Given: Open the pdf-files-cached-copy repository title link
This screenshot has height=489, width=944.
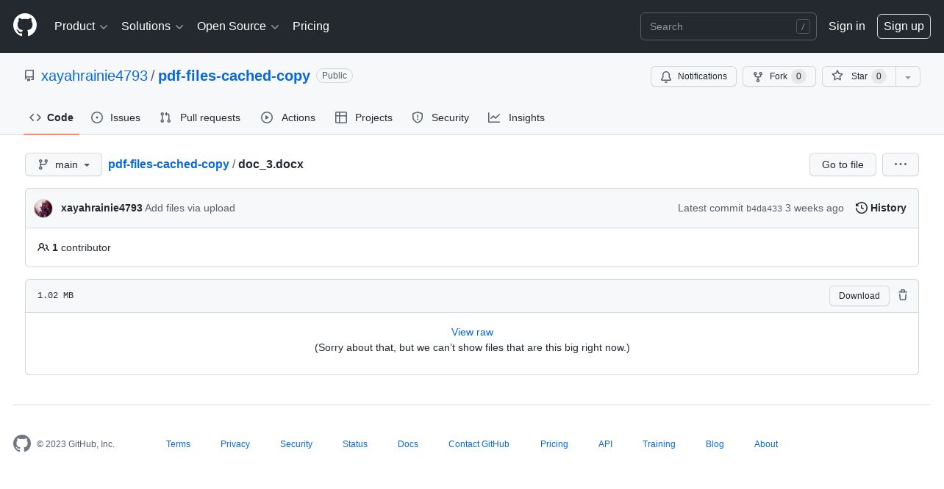Looking at the screenshot, I should (x=234, y=76).
